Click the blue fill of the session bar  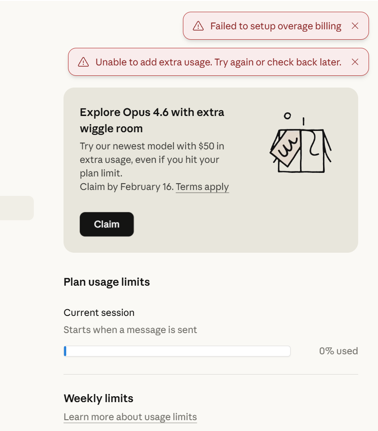coord(65,351)
